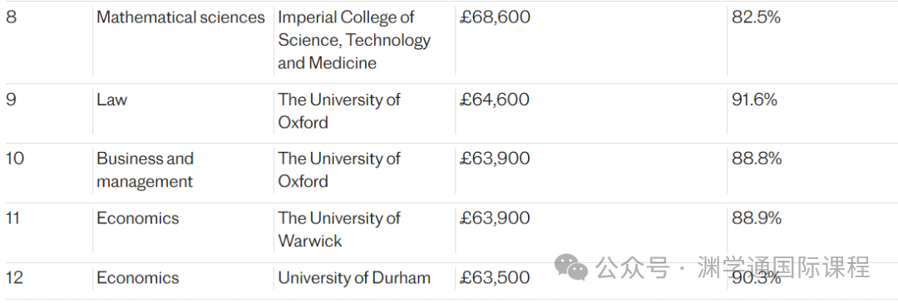Click the 88.9% percentage value
The image size is (898, 303).
(757, 218)
